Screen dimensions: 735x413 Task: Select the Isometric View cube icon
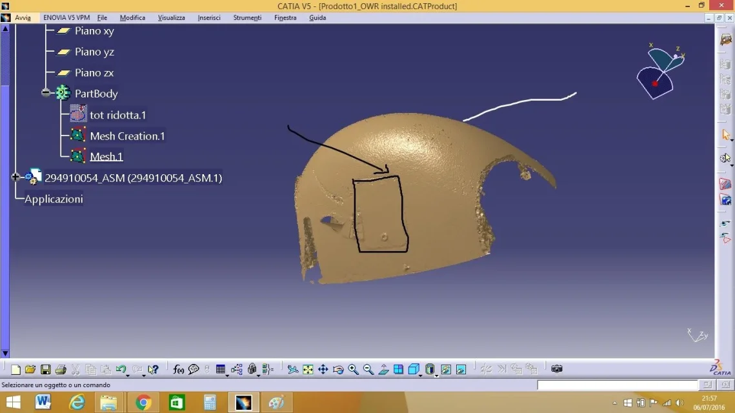tap(414, 369)
